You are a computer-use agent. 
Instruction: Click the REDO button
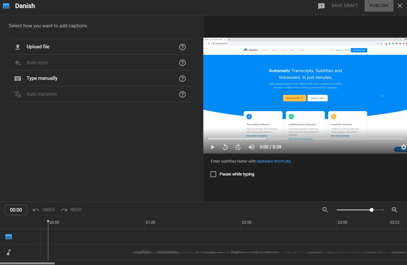click(x=71, y=210)
